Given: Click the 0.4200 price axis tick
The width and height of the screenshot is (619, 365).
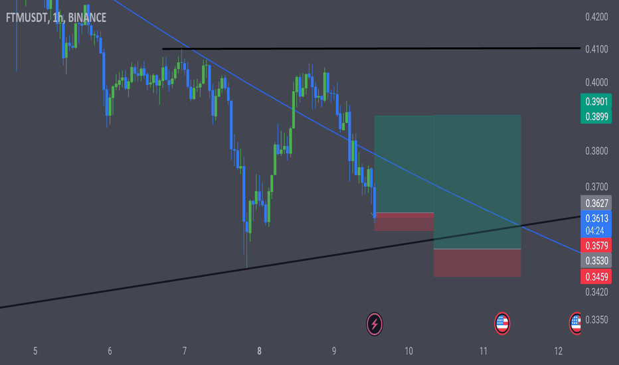Looking at the screenshot, I should click(596, 17).
